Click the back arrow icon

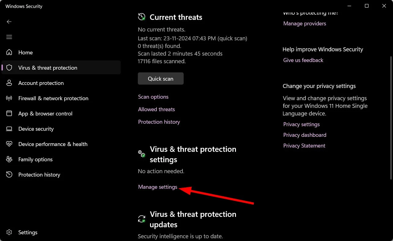(x=9, y=22)
